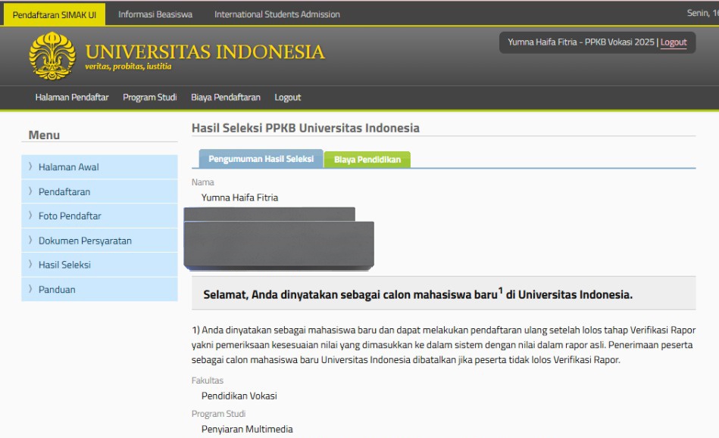This screenshot has width=719, height=438.
Task: Open Biaya Pendaftaran in navigation bar
Action: click(x=226, y=97)
